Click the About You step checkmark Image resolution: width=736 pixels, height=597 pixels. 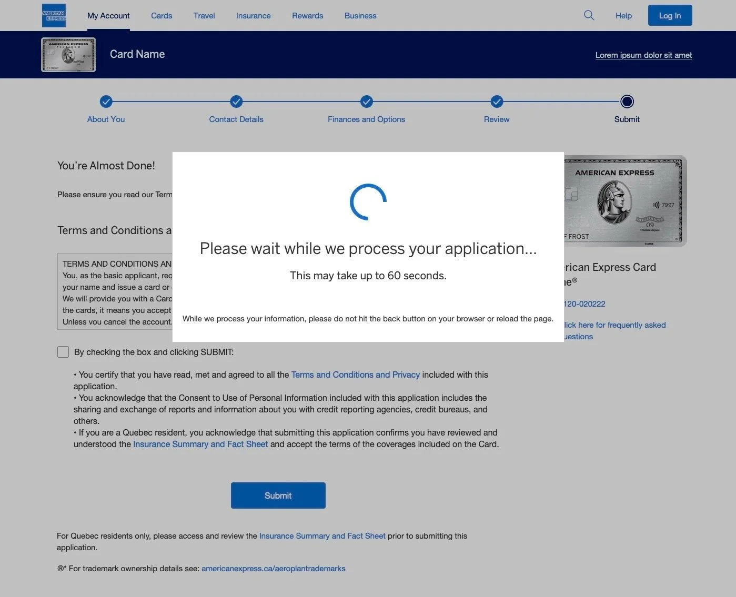[106, 102]
